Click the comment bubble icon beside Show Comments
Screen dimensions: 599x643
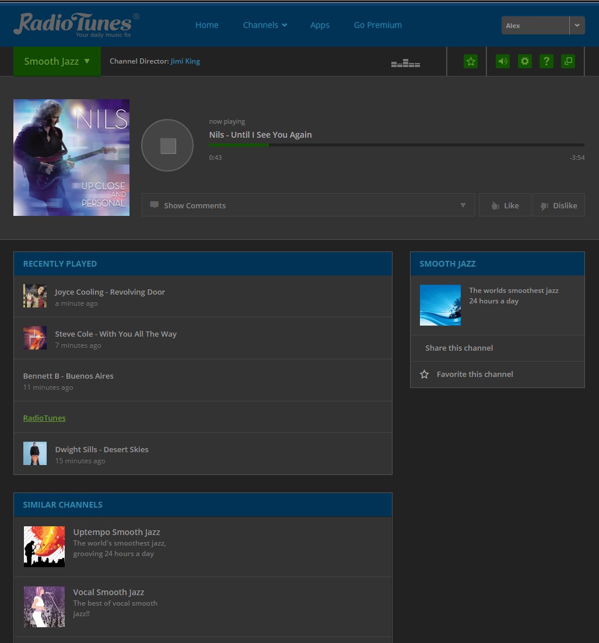coord(154,205)
